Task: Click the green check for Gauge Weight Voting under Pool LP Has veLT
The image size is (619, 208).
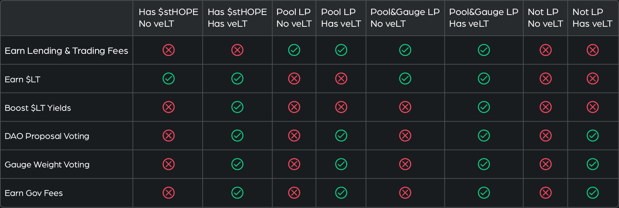Action: [341, 164]
